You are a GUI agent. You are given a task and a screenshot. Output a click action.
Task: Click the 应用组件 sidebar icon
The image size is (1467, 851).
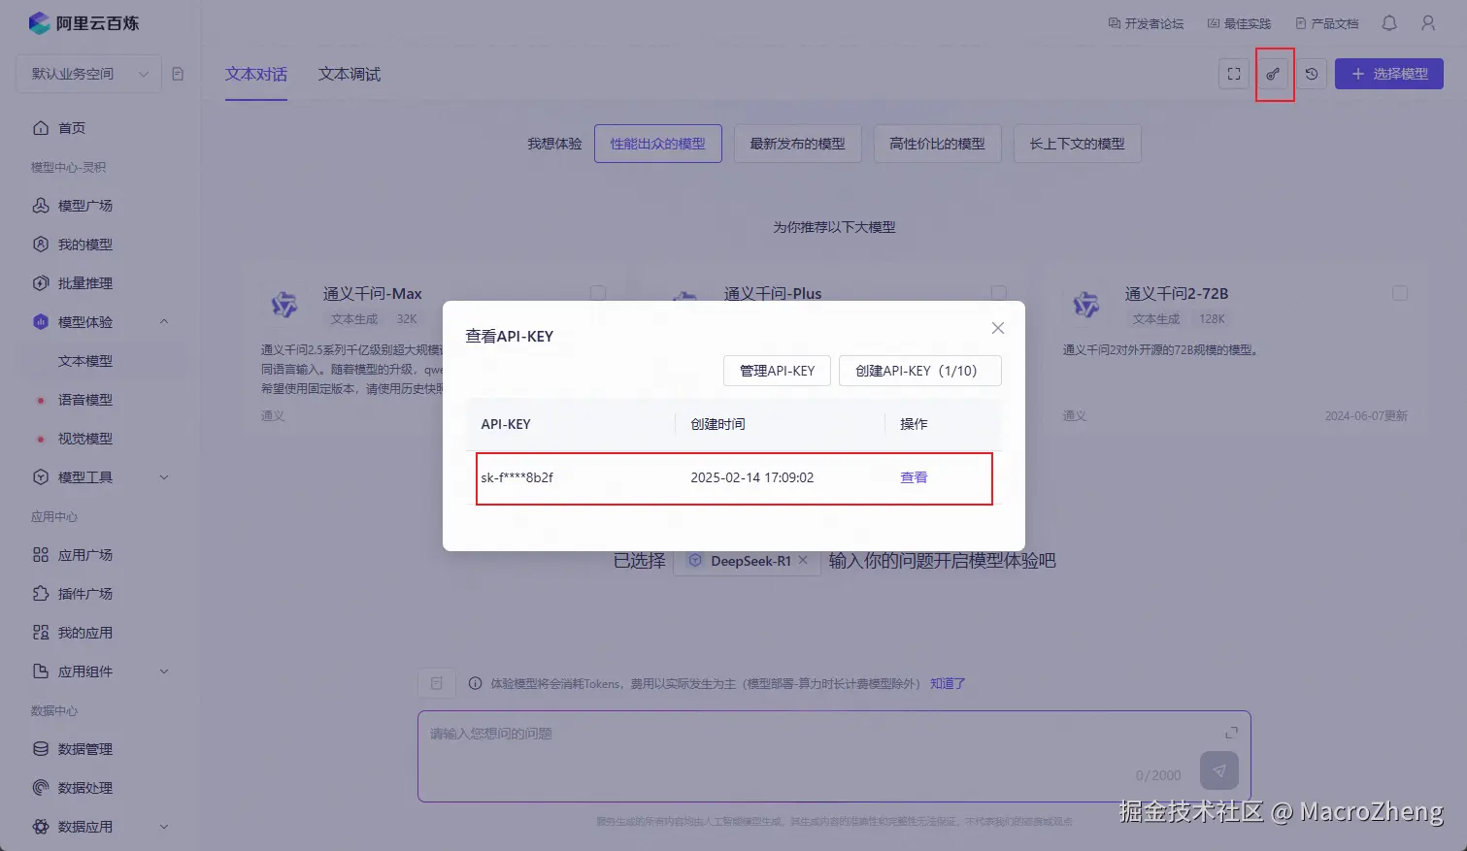click(41, 671)
